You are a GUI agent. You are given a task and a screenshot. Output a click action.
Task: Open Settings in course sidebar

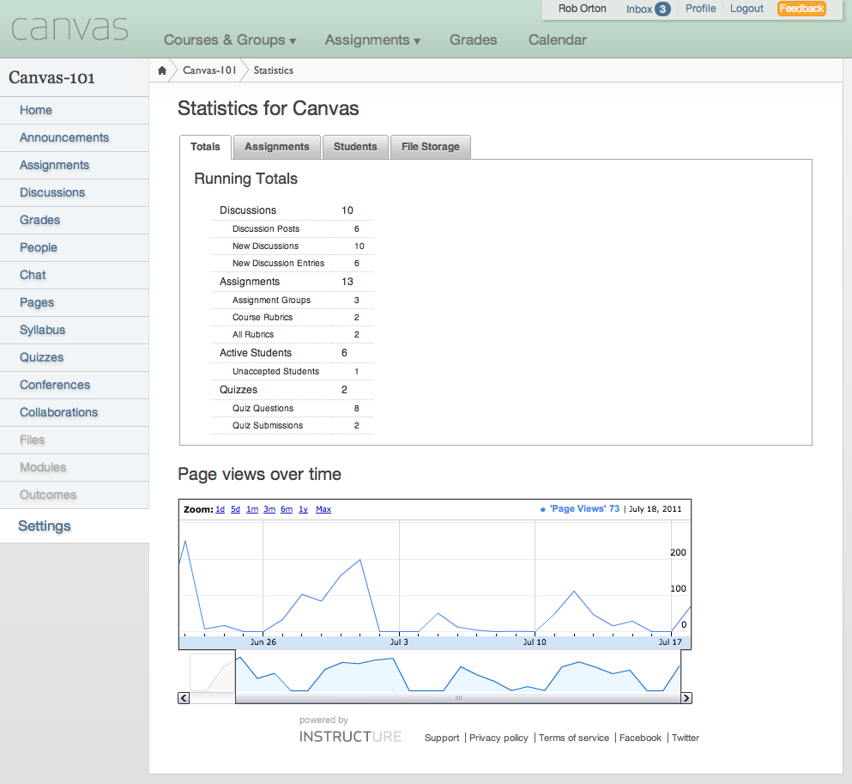75,526
